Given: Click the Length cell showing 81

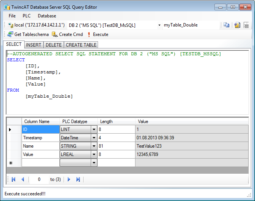Looking at the screenshot, I should coord(116,146).
